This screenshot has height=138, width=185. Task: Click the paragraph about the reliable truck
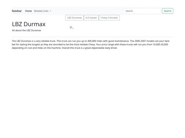tap(90, 45)
